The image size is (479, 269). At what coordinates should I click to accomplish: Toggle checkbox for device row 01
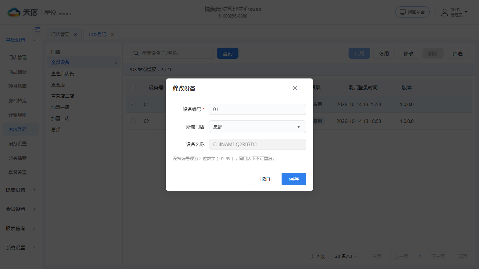[133, 104]
